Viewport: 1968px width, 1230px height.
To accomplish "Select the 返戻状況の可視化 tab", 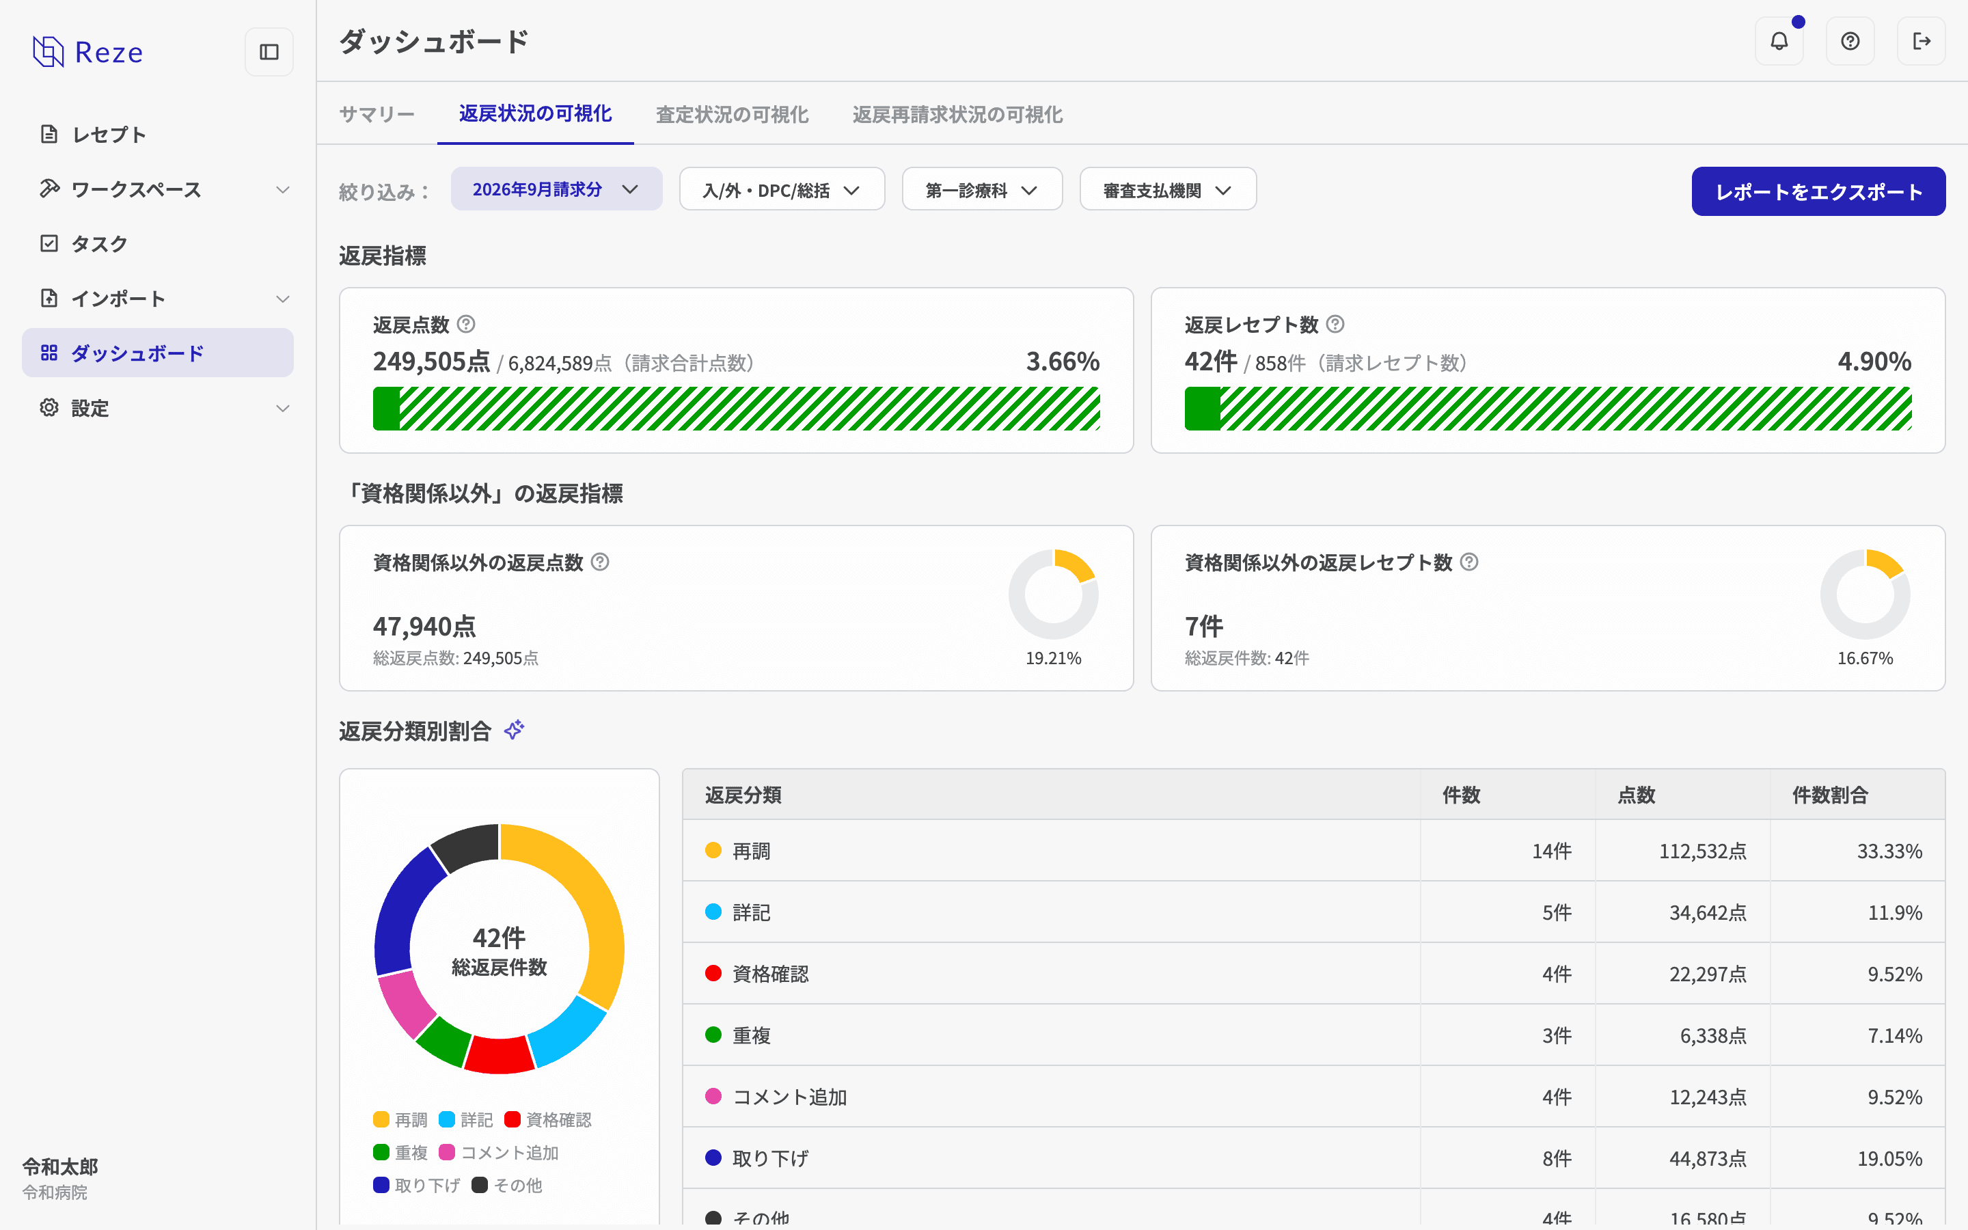I will tap(535, 114).
